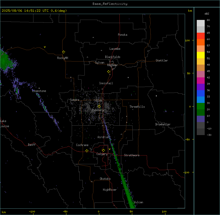Click the -100 tick on the bottom axis
Viewport: 220px width, 215px height.
click(x=32, y=211)
